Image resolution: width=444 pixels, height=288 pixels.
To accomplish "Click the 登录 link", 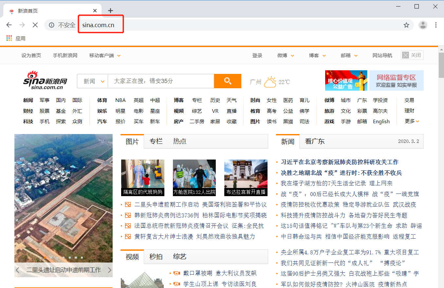I will point(257,56).
